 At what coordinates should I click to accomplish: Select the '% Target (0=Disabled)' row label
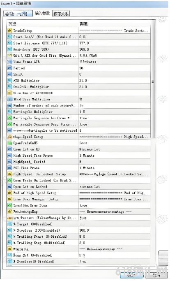[x=33, y=224]
